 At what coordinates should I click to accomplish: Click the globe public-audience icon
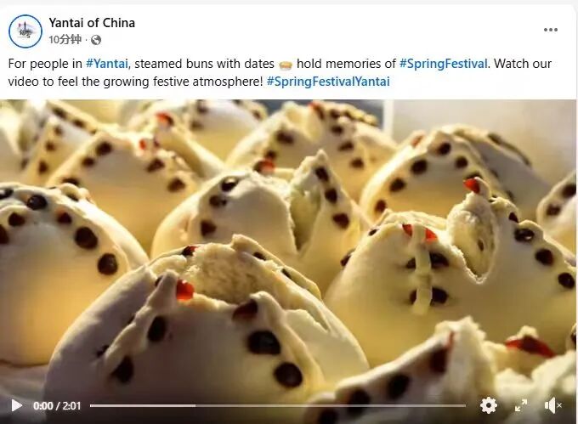(96, 40)
